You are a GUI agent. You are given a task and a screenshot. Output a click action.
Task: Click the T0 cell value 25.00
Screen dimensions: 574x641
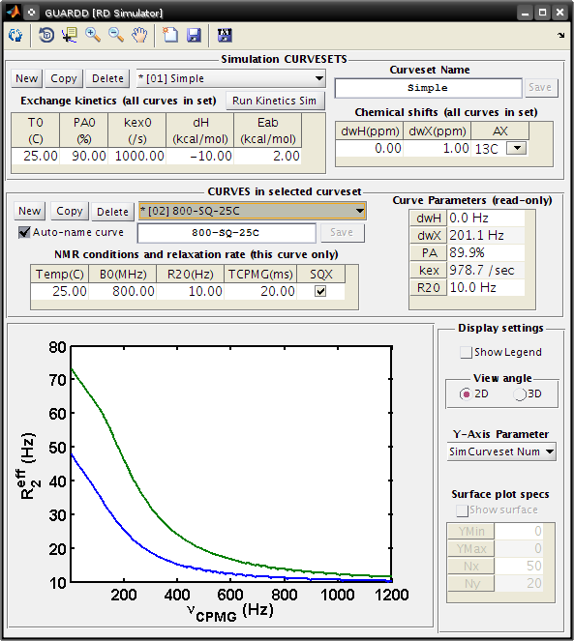click(36, 156)
